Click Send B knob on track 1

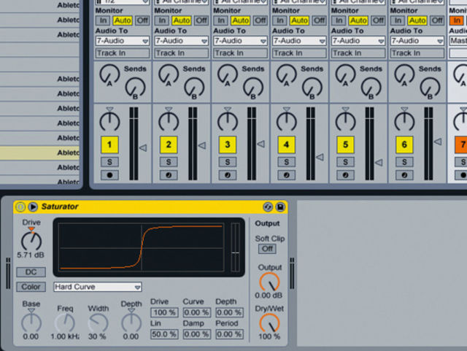click(x=135, y=88)
